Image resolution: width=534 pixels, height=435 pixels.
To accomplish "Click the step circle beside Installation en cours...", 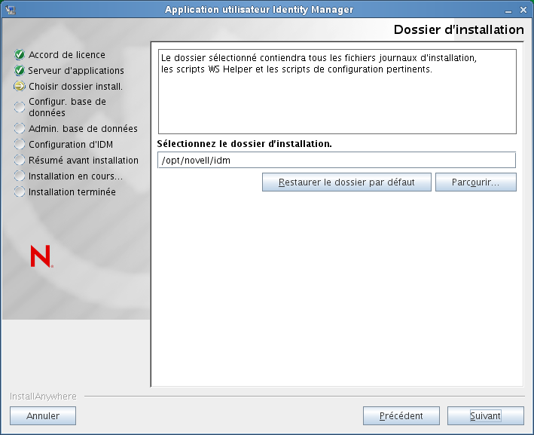I will (20, 176).
